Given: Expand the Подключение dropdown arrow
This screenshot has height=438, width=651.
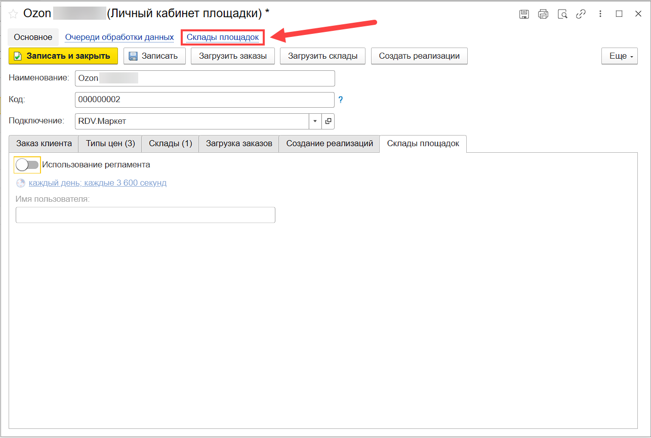Looking at the screenshot, I should (315, 121).
